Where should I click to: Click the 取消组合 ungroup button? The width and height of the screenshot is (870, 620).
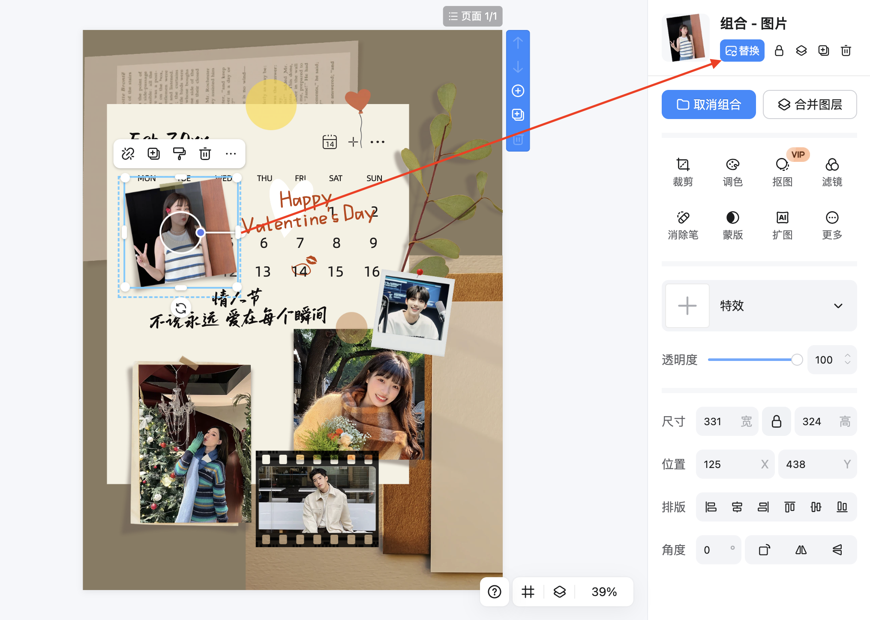(708, 104)
